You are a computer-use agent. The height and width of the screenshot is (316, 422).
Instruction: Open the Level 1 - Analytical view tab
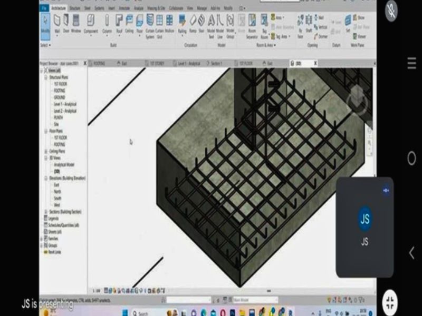(187, 63)
